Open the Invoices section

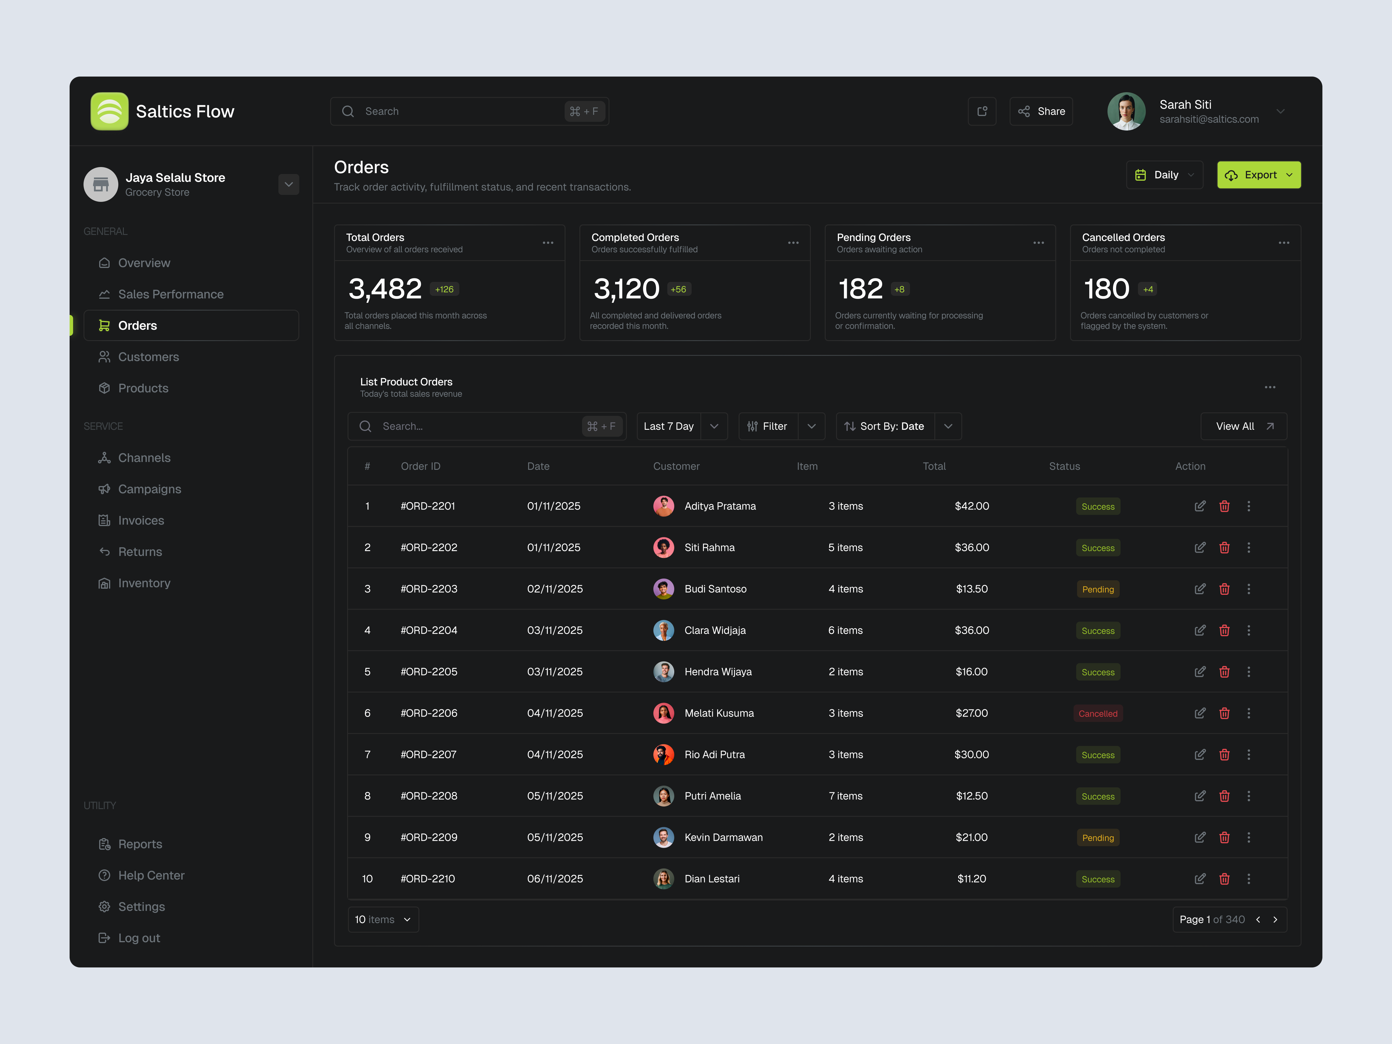tap(140, 521)
